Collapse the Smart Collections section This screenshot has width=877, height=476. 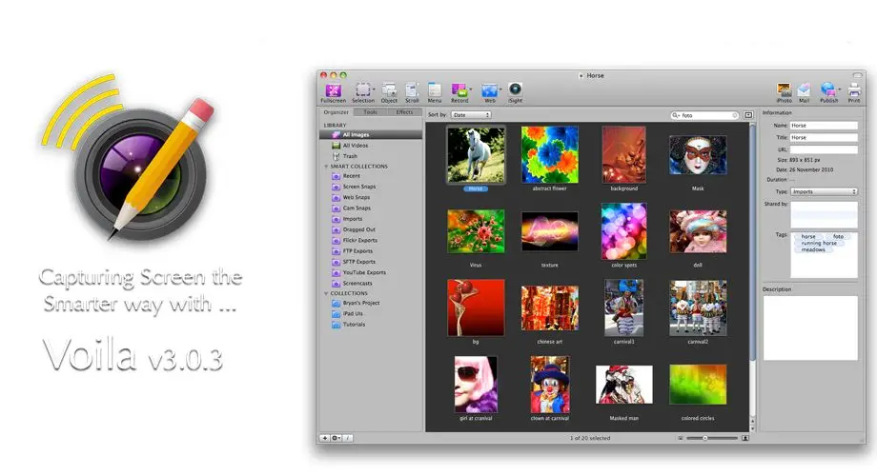click(326, 167)
